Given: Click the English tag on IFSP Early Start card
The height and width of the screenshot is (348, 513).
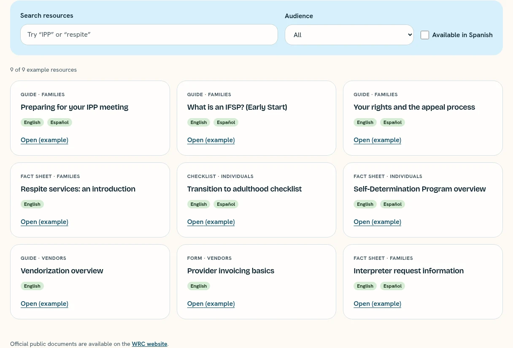Looking at the screenshot, I should tap(199, 122).
